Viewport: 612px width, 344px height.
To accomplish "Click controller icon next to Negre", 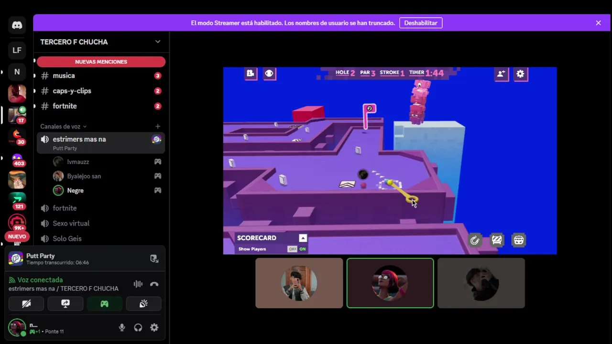I will (x=157, y=191).
